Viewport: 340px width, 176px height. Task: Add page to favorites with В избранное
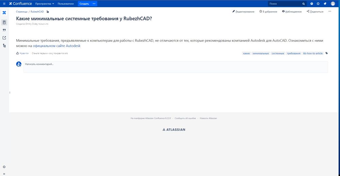click(x=268, y=12)
